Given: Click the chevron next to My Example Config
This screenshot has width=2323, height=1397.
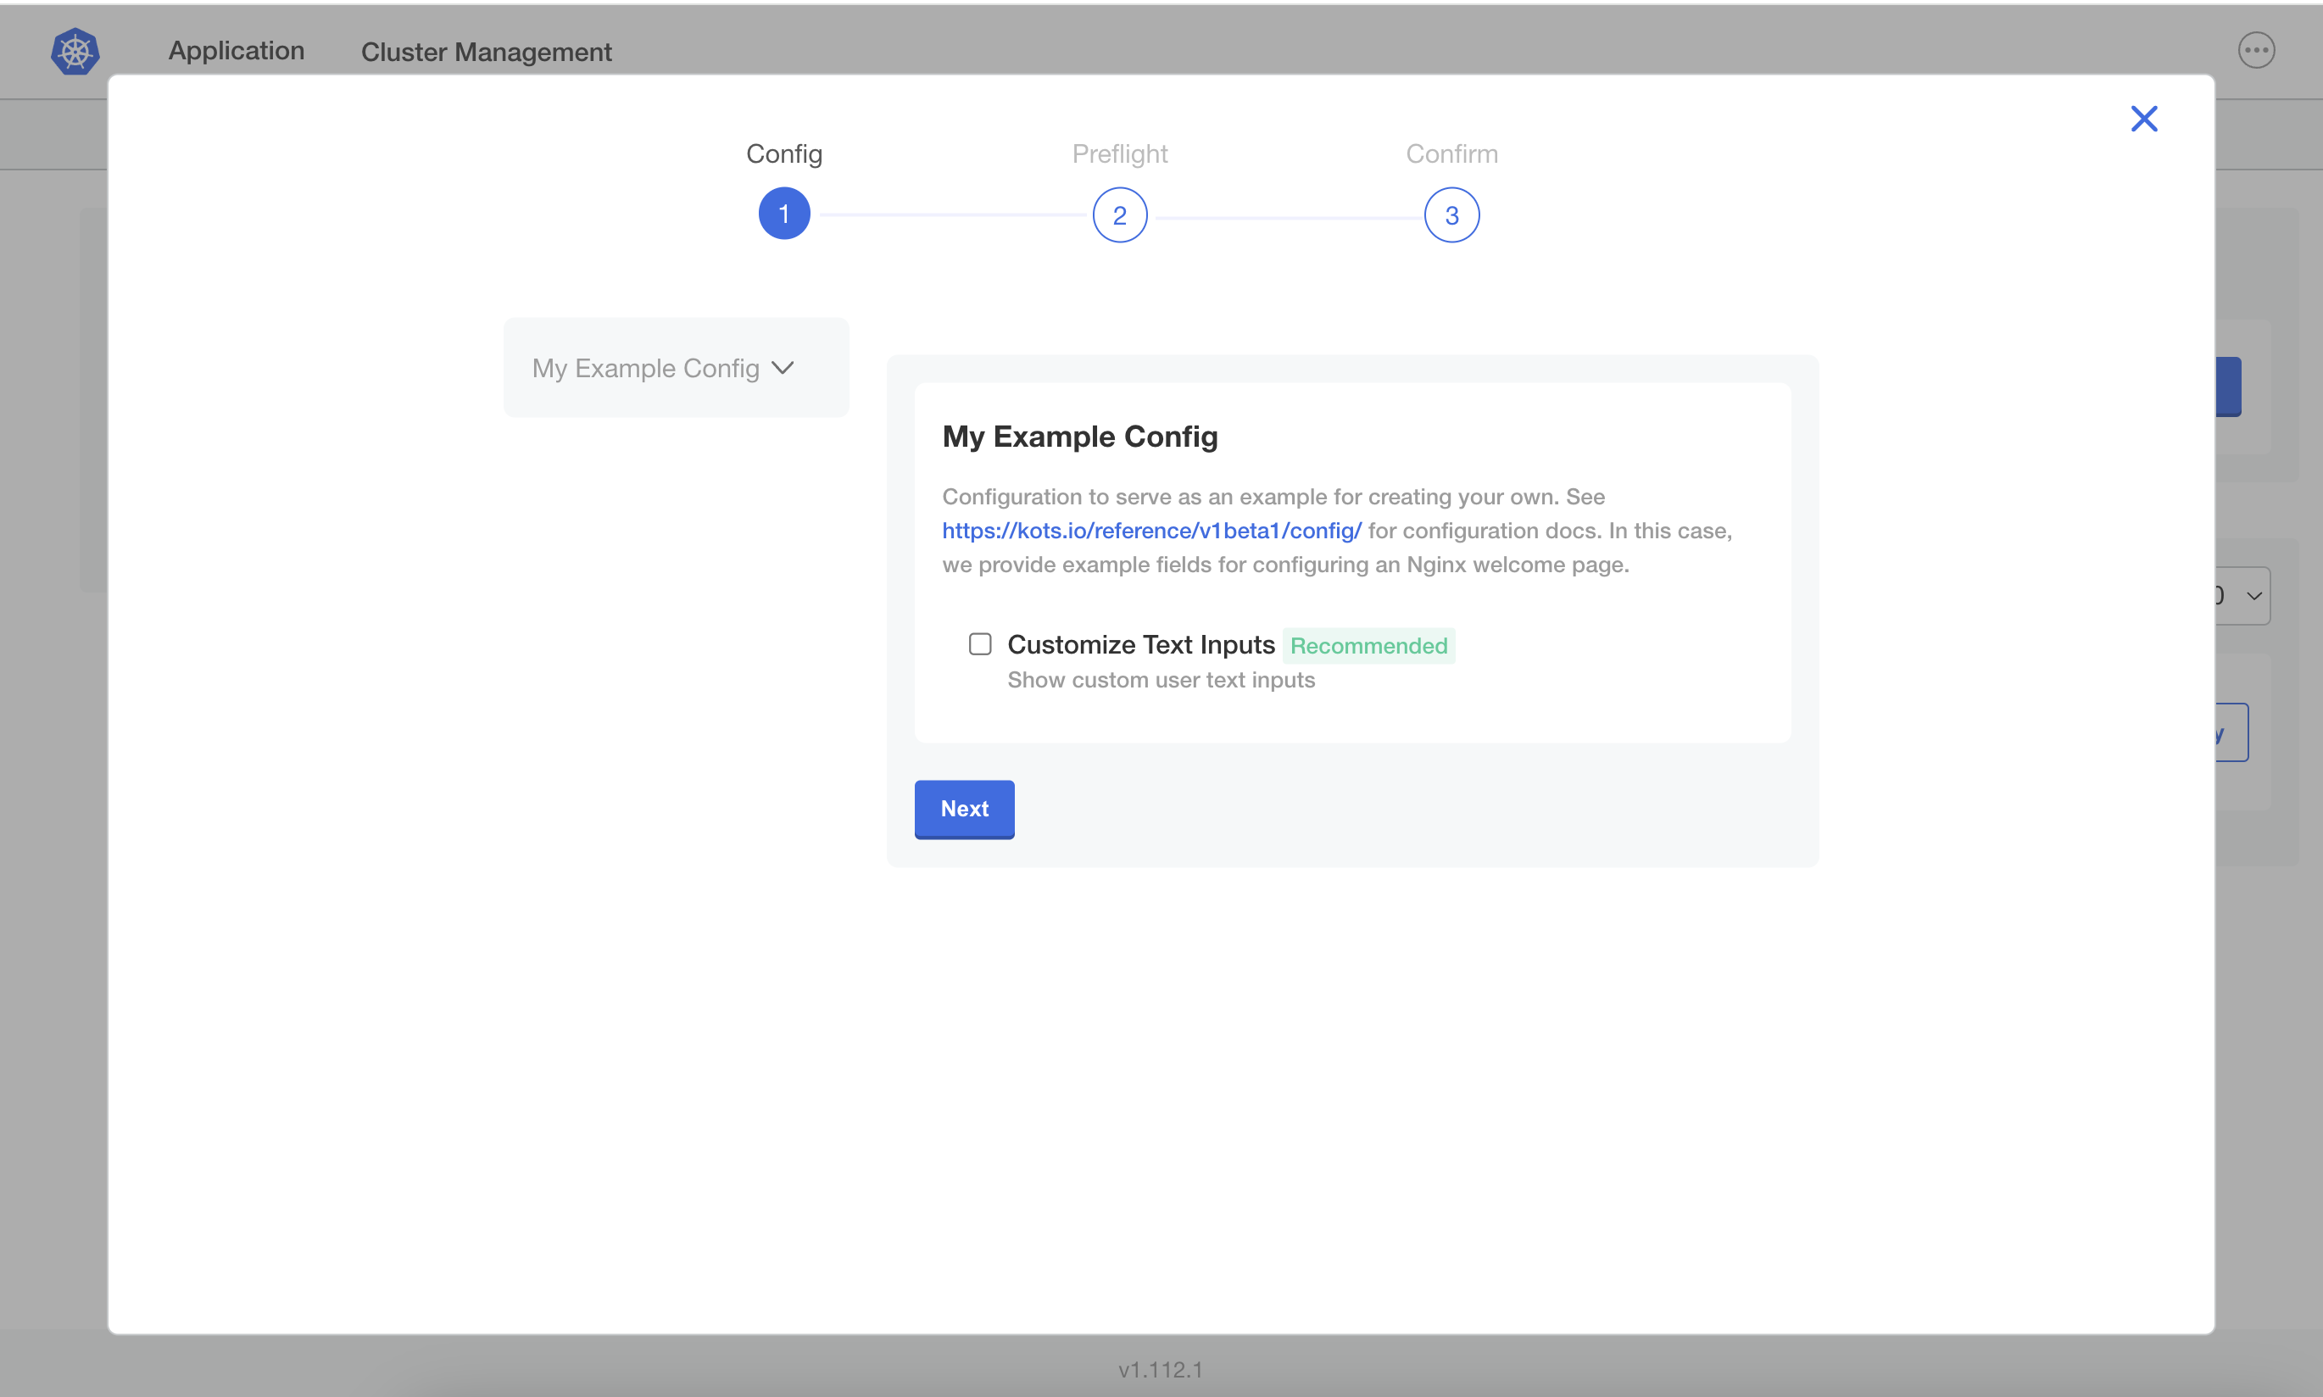Looking at the screenshot, I should tap(784, 368).
